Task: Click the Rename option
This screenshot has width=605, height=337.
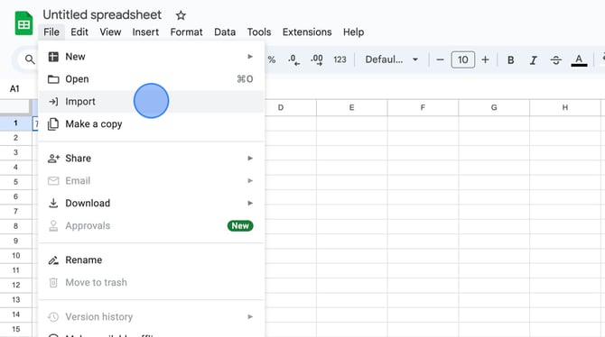Action: click(x=152, y=260)
